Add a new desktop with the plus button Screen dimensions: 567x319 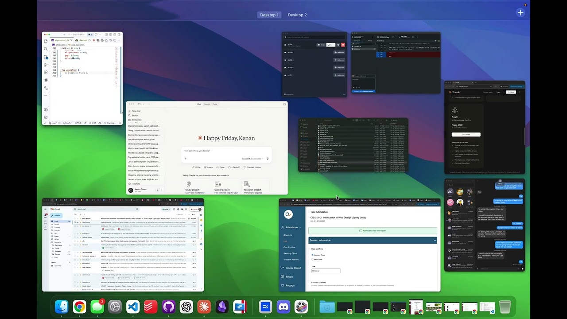point(520,13)
